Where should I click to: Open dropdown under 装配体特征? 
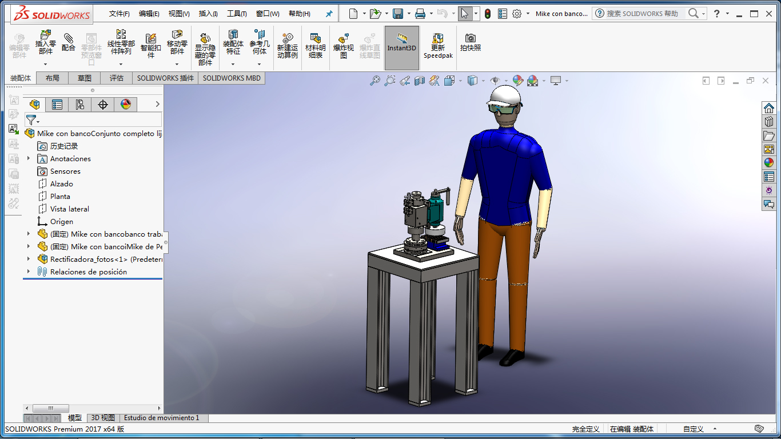[x=233, y=64]
